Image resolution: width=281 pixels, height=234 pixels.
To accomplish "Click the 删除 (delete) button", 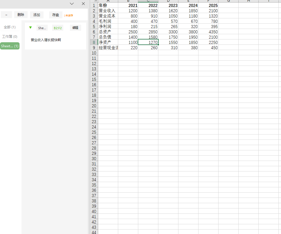I will (x=21, y=15).
